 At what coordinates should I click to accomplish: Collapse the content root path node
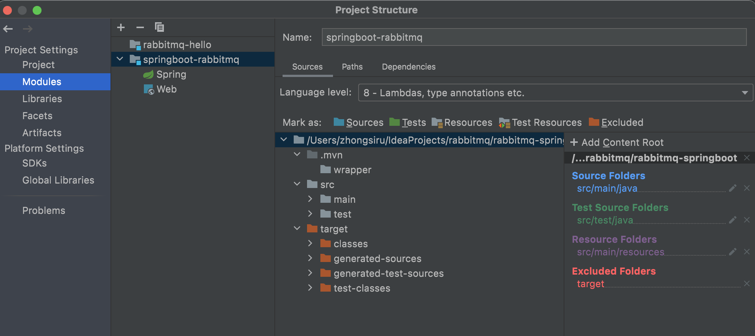284,140
